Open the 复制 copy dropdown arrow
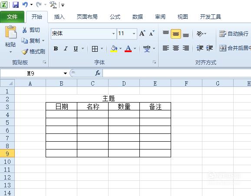251x196 pixels. 43,41
